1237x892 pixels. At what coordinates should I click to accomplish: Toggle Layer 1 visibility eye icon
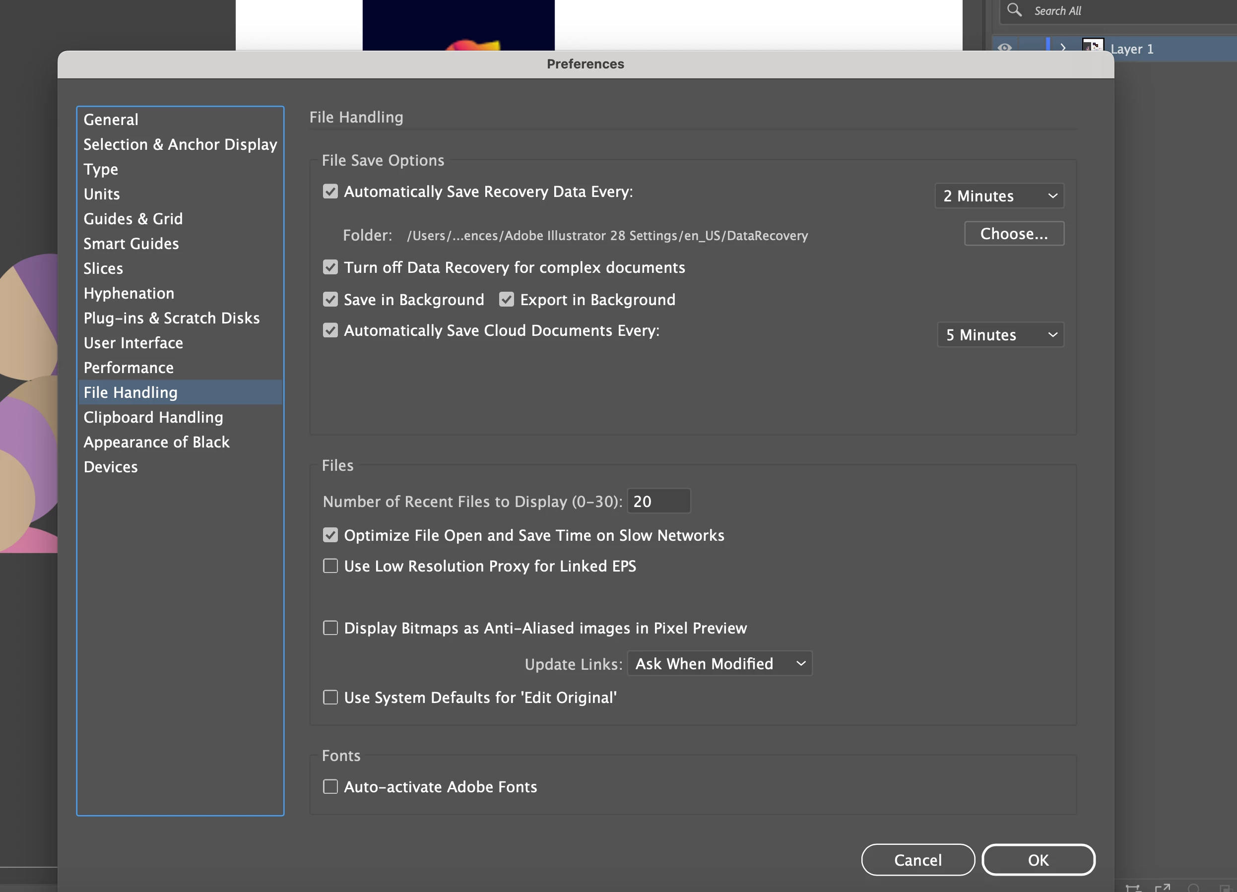(x=1005, y=48)
